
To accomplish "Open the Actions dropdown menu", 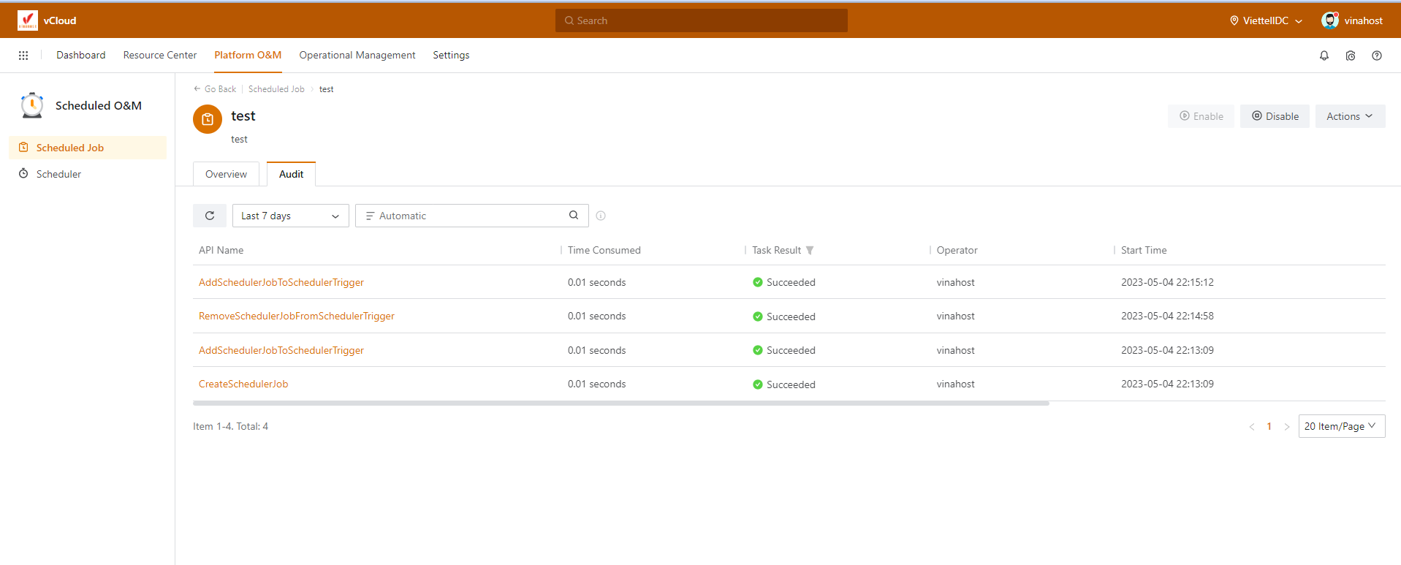I will click(x=1349, y=116).
